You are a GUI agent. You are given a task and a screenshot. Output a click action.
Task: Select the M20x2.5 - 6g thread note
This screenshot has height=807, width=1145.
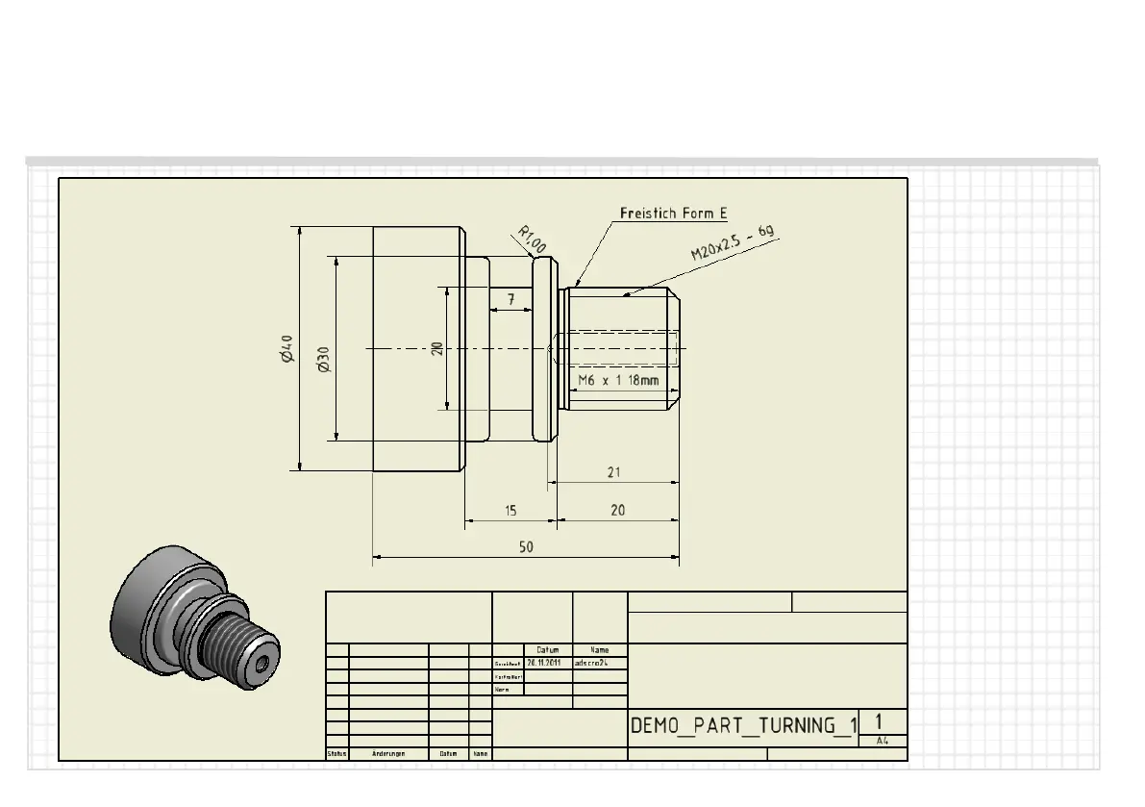733,242
